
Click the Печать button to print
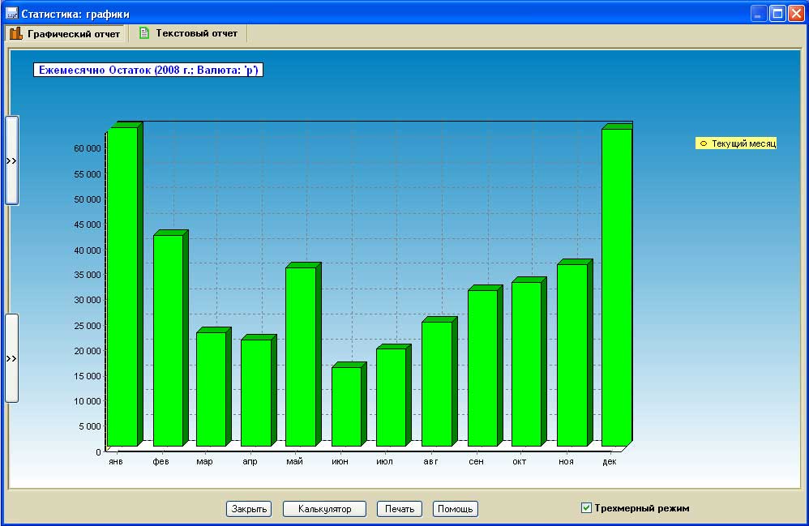(400, 509)
